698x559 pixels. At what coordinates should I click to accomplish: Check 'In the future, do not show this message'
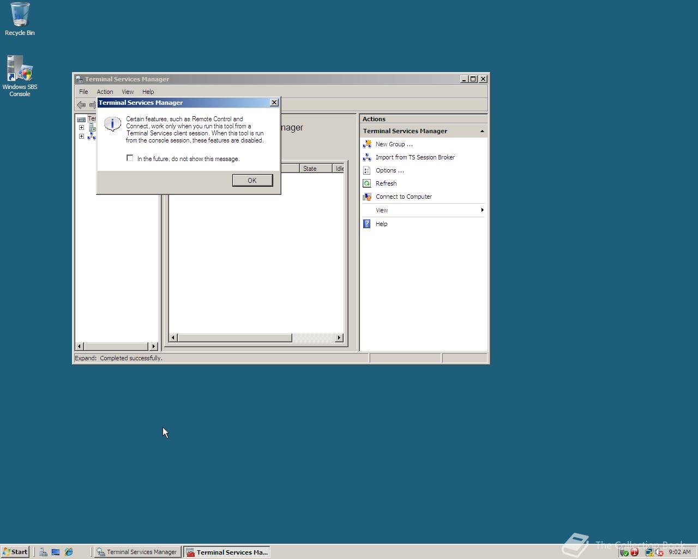pos(130,158)
